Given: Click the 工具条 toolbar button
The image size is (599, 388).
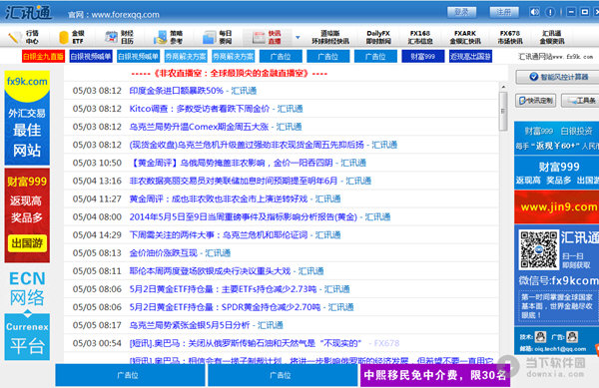Looking at the screenshot, I should tap(581, 101).
